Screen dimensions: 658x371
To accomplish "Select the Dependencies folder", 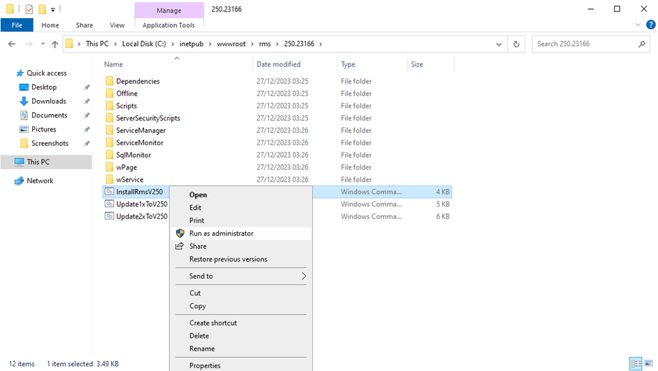I will 138,81.
